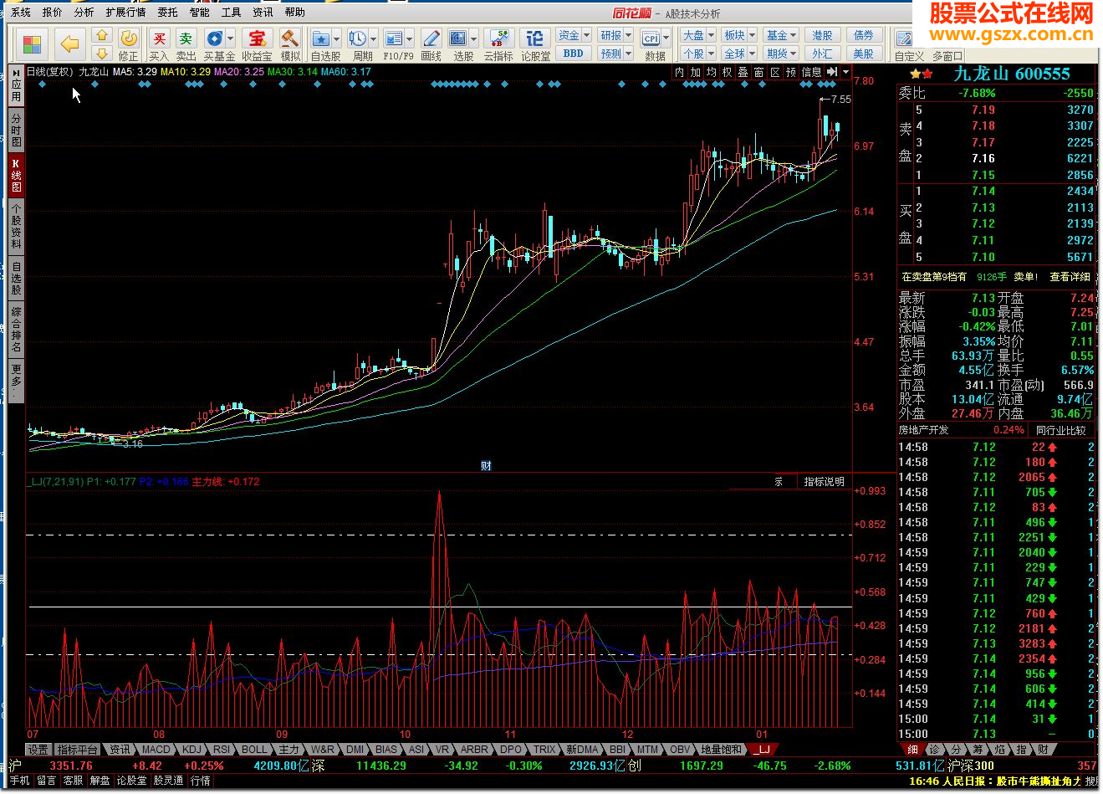
Task: Expand the 选股 dropdown arrow
Action: pos(473,38)
